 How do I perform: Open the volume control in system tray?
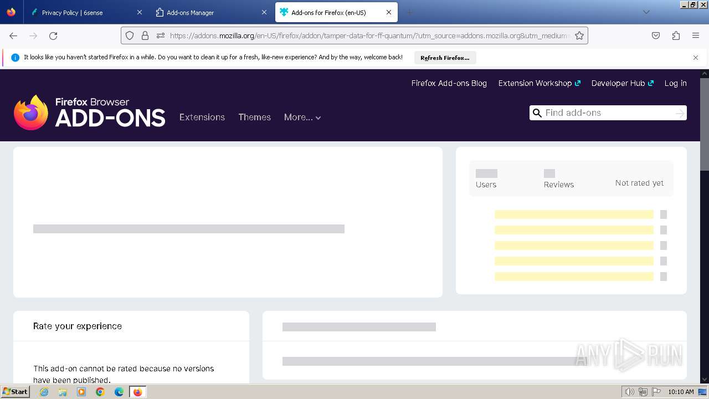pyautogui.click(x=629, y=392)
